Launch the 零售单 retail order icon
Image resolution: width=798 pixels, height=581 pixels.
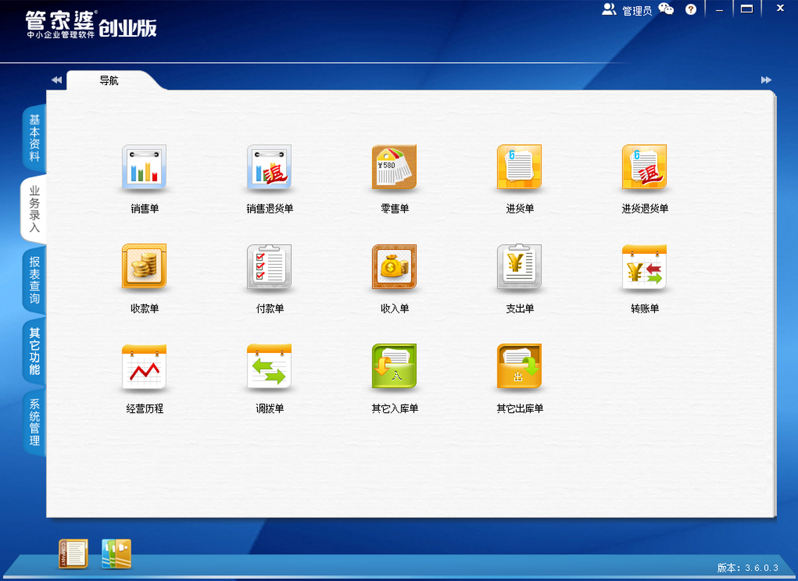pyautogui.click(x=394, y=168)
